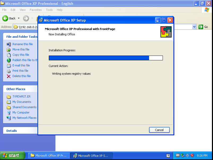Open the Help menu in Explorer
Screen dimensions: 213x160
(x=59, y=10)
